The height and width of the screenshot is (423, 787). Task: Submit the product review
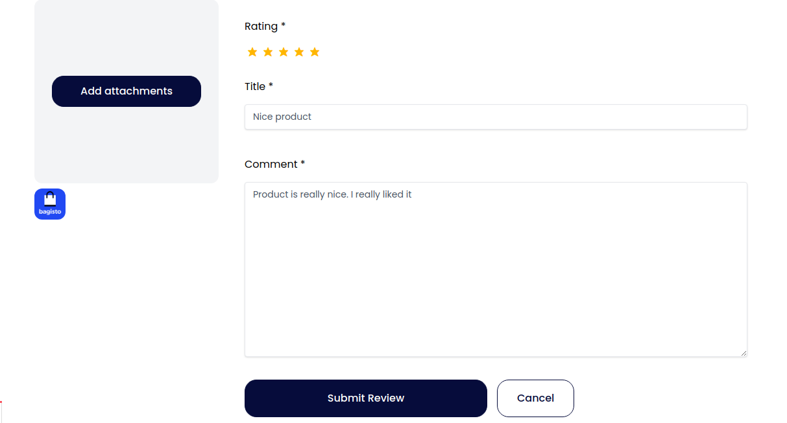click(365, 398)
